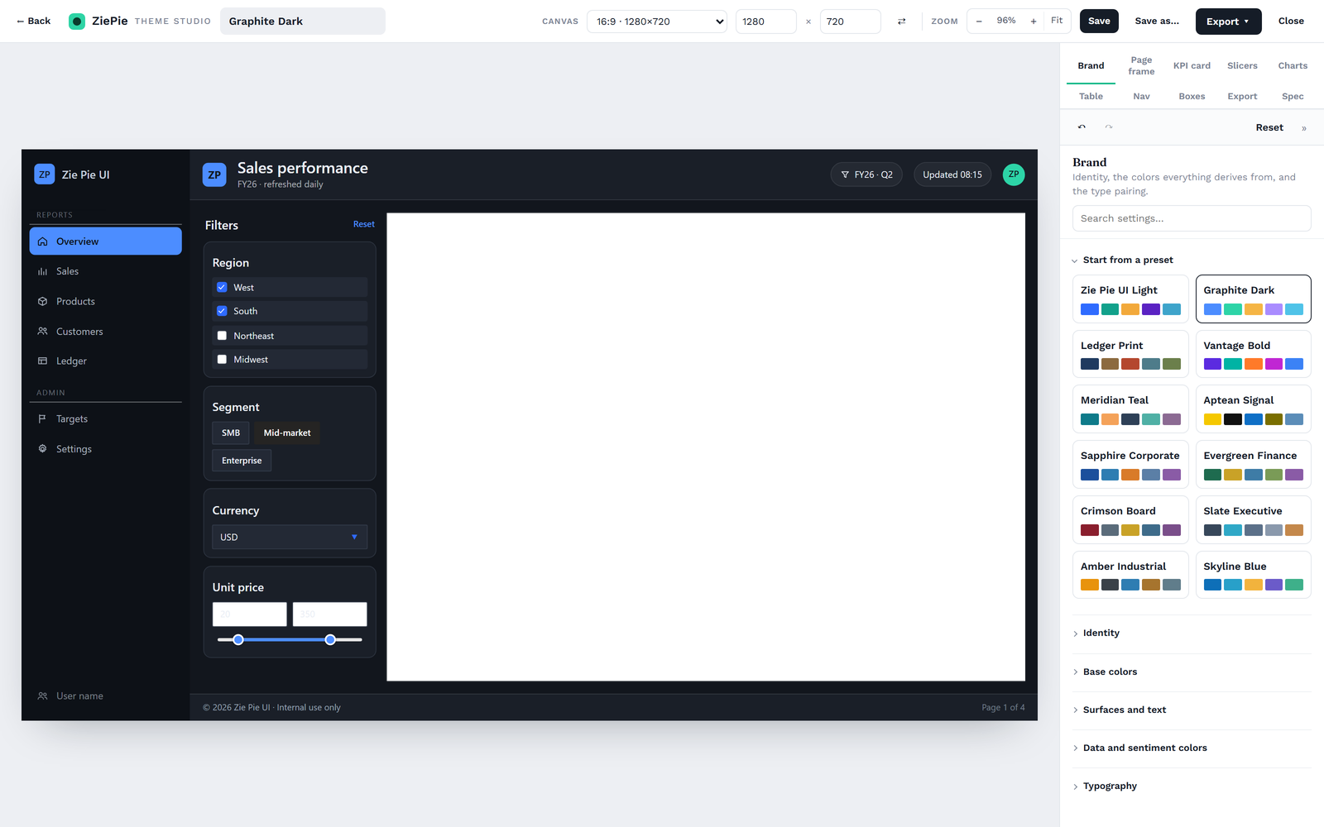Image resolution: width=1324 pixels, height=827 pixels.
Task: Open the Export dropdown button
Action: (x=1228, y=22)
